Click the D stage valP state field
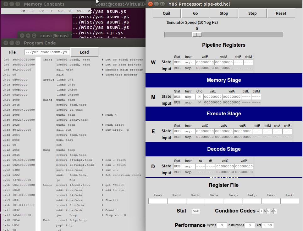This screenshot has width=303, height=231. 244,166
